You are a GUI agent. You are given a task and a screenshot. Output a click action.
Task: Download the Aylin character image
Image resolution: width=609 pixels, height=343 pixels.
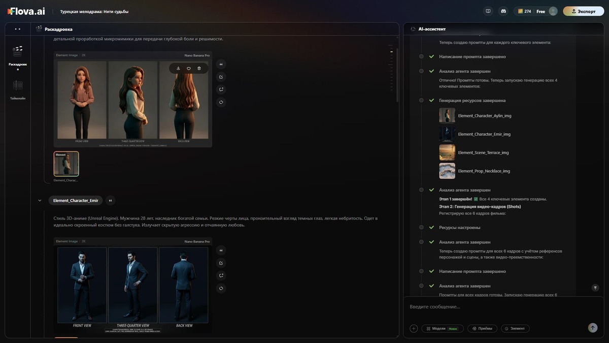178,68
